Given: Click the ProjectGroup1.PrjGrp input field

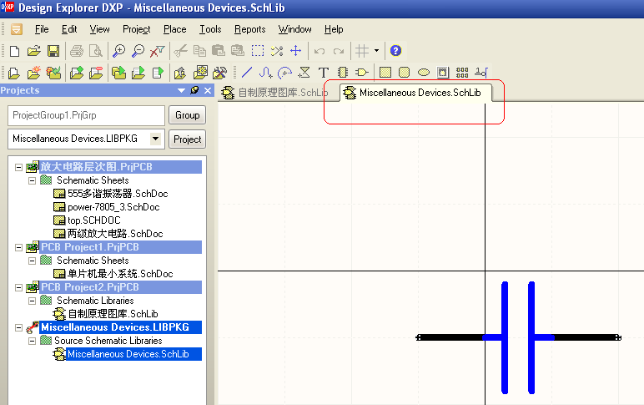Looking at the screenshot, I should coord(86,115).
